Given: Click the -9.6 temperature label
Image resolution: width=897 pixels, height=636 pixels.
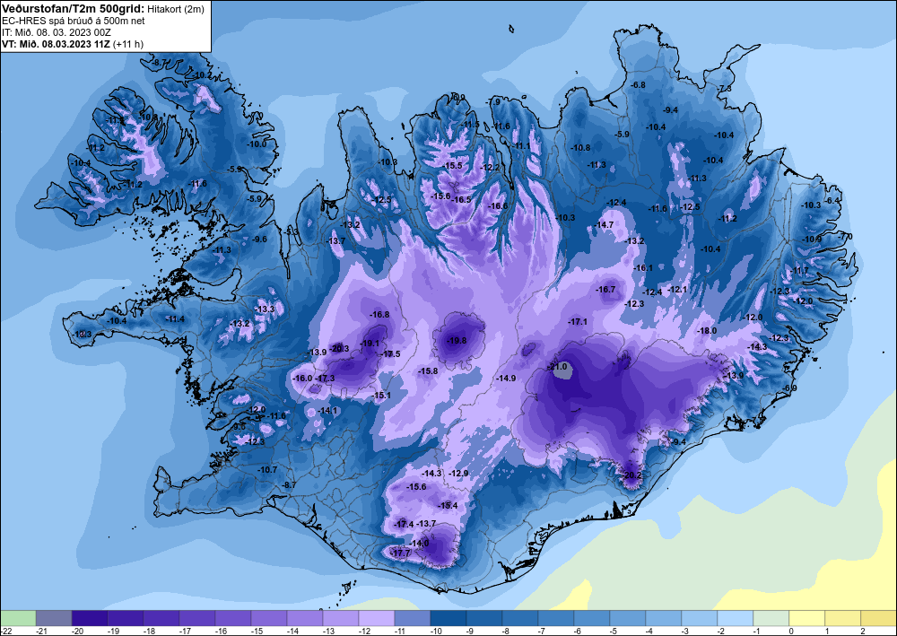Looking at the screenshot, I should point(259,240).
